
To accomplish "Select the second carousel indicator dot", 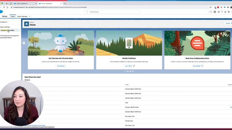I will tap(128, 71).
